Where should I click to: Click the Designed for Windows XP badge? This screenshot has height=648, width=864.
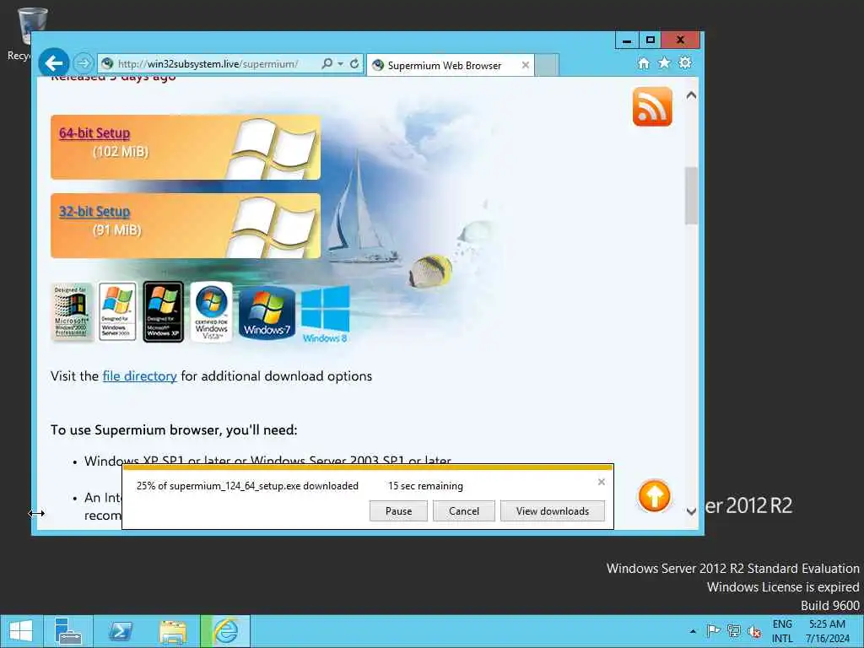[163, 312]
